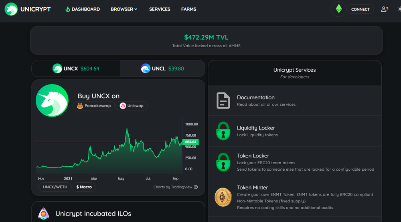The image size is (401, 222).
Task: Click the large green UNCX unicorn logo
Action: [52, 101]
